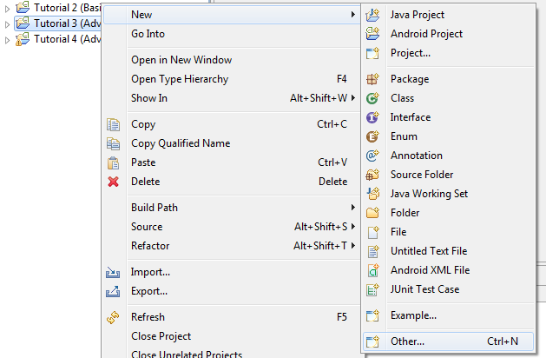This screenshot has width=546, height=358.
Task: Select Android XML File option
Action: [430, 270]
